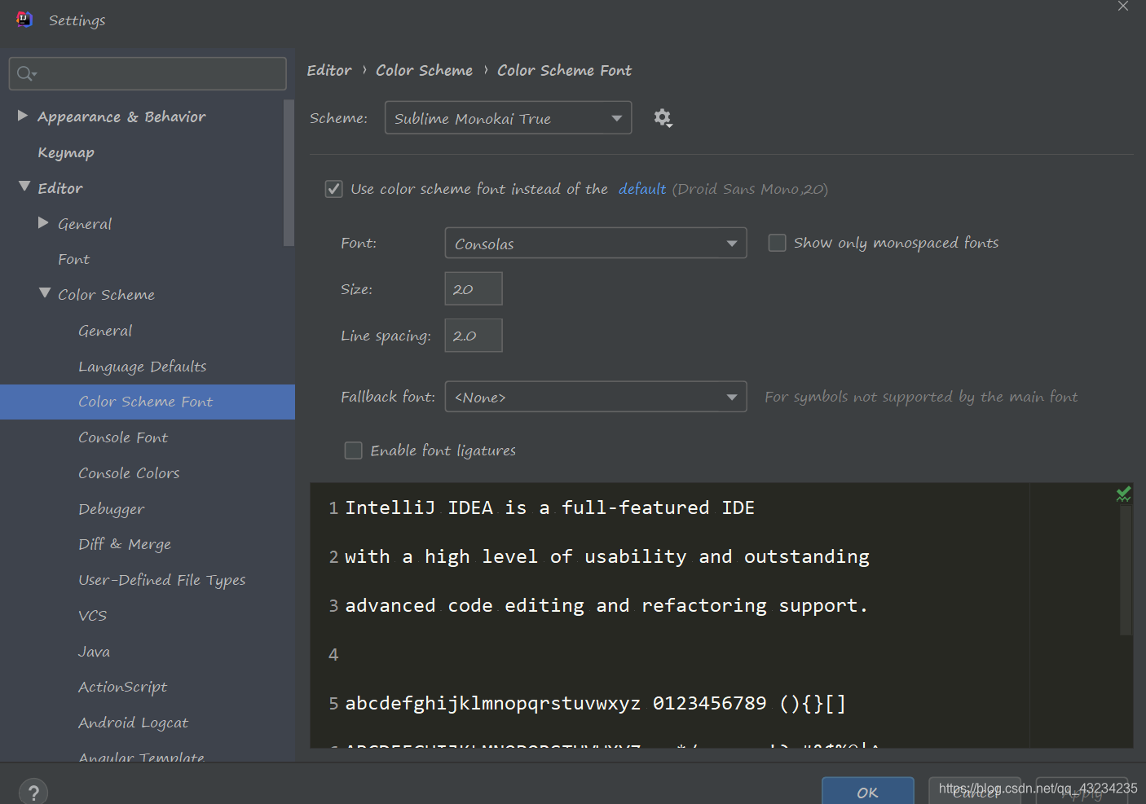Click the search magnifier icon
This screenshot has height=804, width=1146.
click(x=26, y=74)
